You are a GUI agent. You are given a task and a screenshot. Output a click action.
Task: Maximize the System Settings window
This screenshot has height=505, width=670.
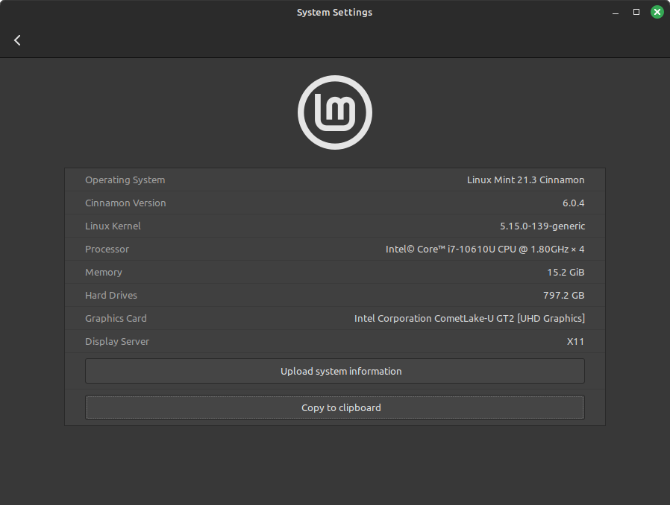click(x=636, y=12)
